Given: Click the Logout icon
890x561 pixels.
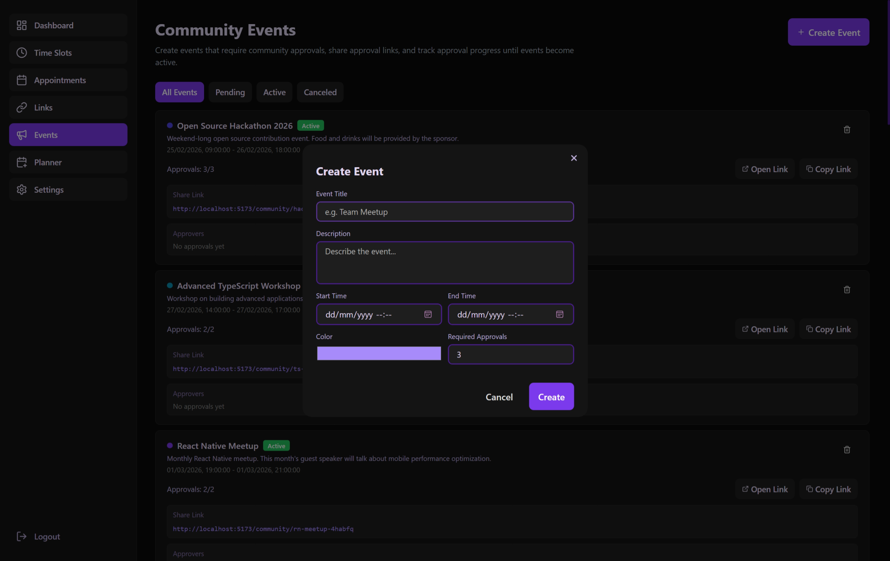Looking at the screenshot, I should (x=22, y=536).
